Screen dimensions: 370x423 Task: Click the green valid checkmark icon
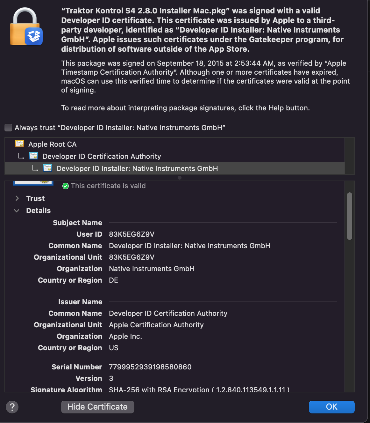coord(66,186)
